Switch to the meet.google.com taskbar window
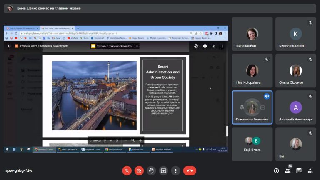 [x=115, y=150]
